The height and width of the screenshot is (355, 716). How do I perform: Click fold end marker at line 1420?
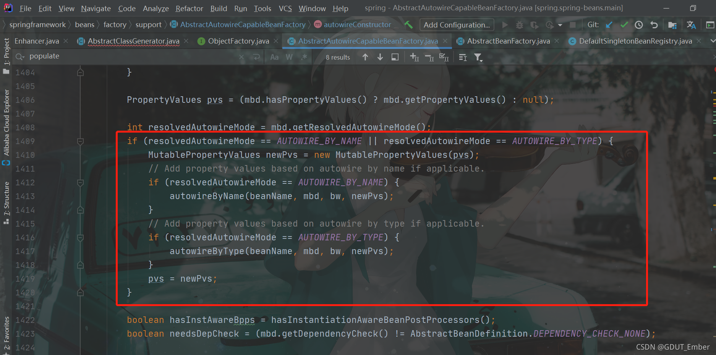(x=80, y=293)
